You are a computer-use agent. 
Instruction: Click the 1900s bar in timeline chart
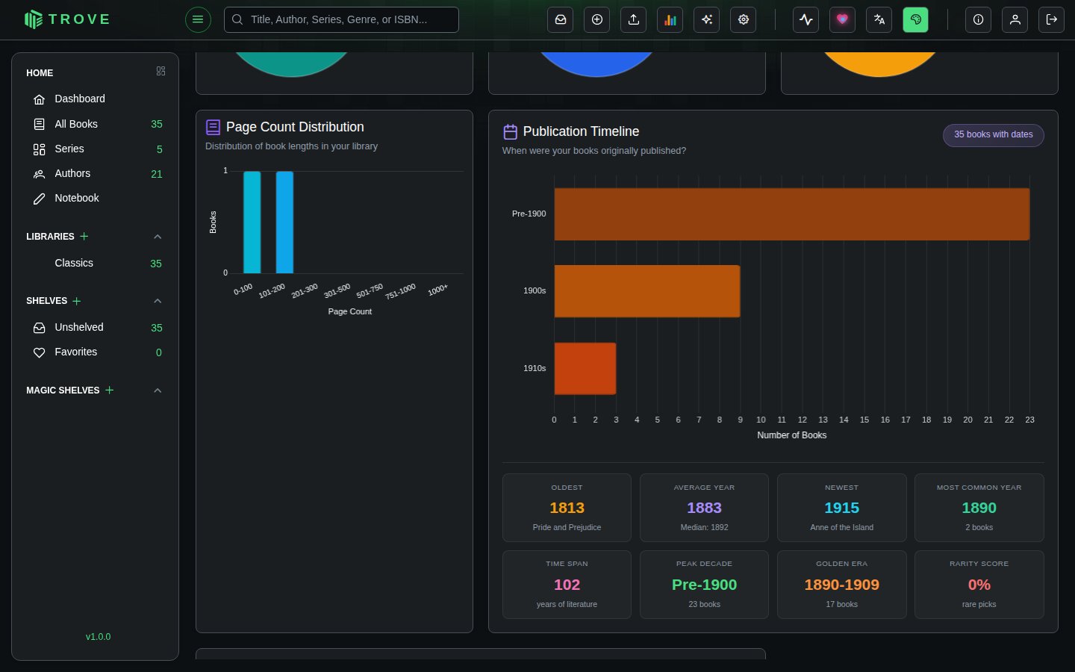[x=647, y=291]
